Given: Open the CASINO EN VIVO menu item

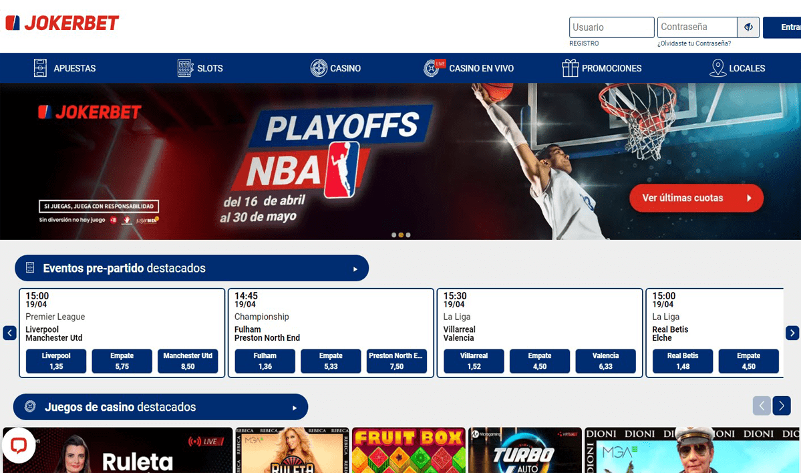Looking at the screenshot, I should coord(481,68).
